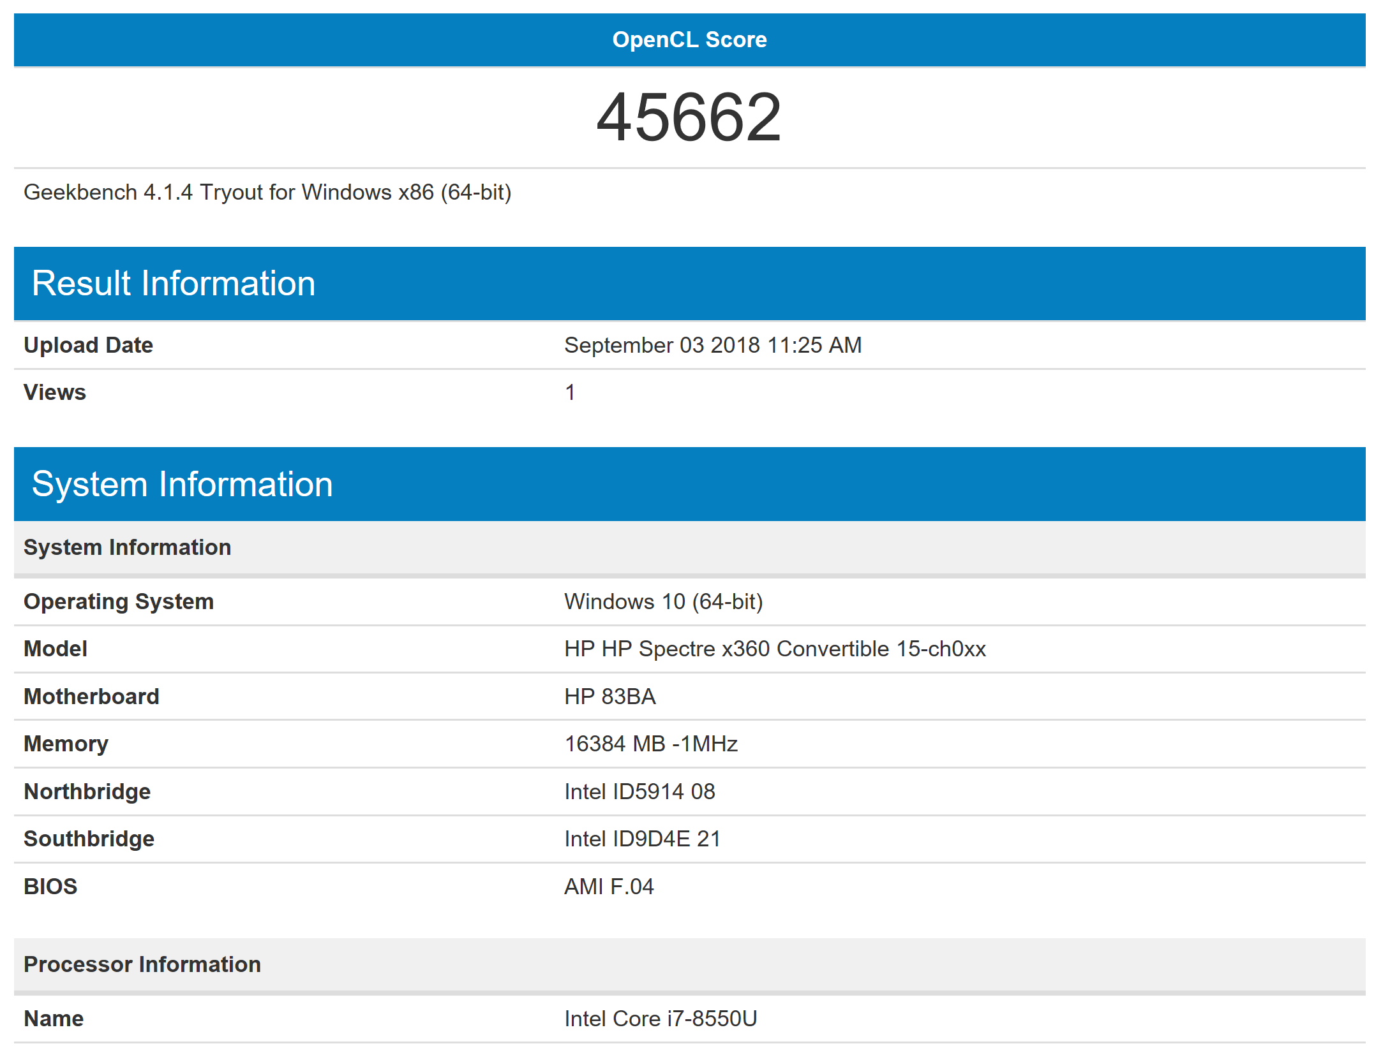Click the blue System Information banner

pos(689,484)
